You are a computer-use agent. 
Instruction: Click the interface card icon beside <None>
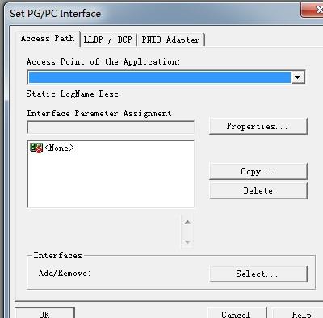(36, 148)
